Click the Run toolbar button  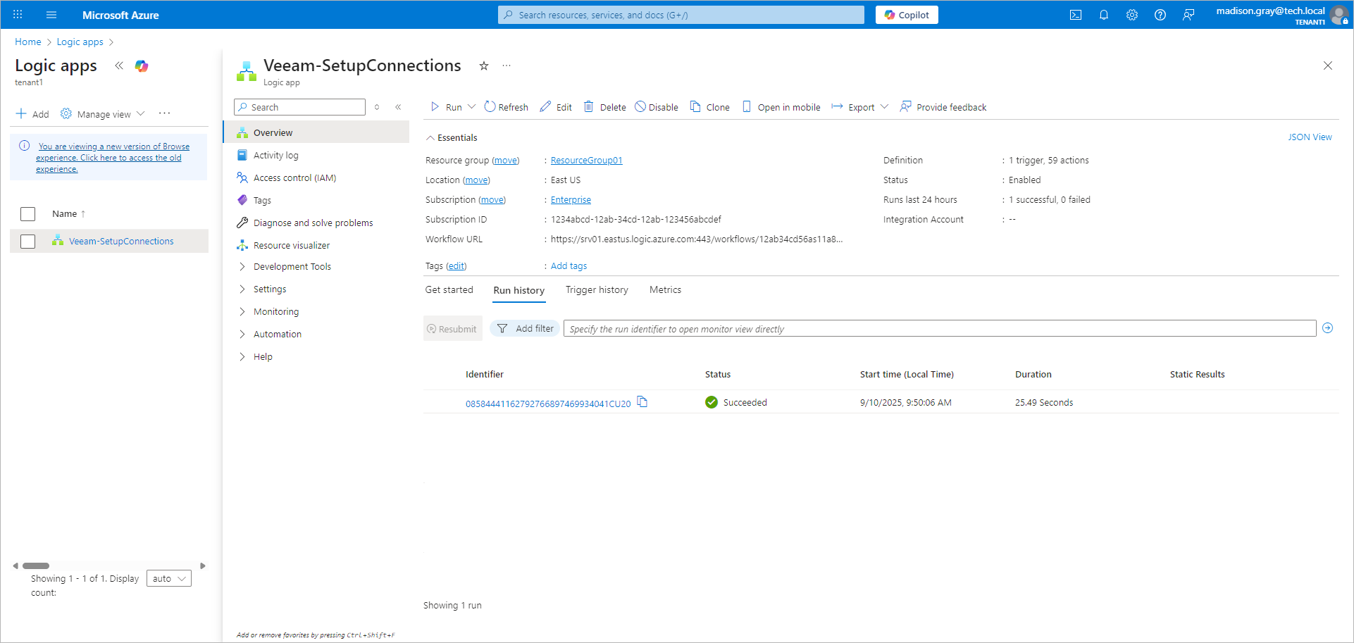(447, 107)
